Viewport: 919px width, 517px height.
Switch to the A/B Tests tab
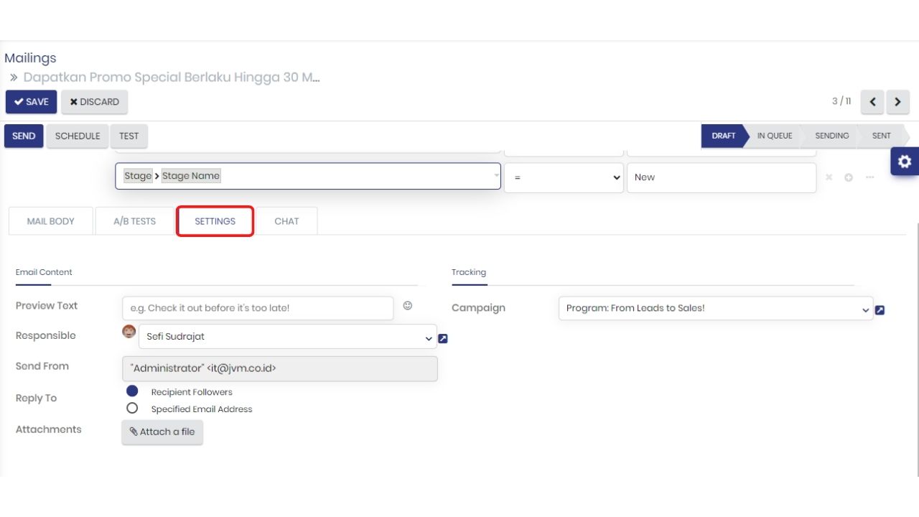coord(134,221)
